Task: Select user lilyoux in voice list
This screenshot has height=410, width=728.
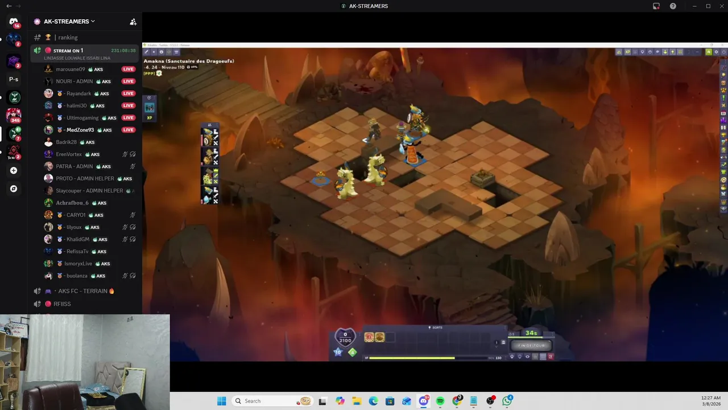Action: 91,227
